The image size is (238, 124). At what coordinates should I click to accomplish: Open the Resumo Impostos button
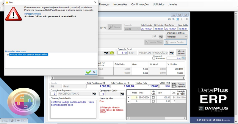click(178, 85)
